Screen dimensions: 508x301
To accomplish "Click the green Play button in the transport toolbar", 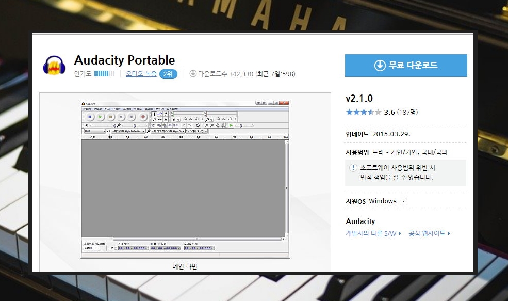I will pos(100,117).
